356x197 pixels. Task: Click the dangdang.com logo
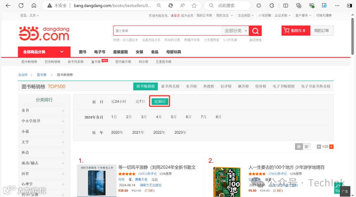44,34
